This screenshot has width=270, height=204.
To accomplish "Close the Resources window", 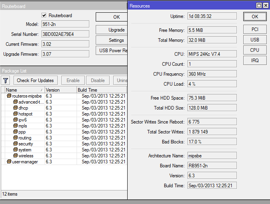I will pyautogui.click(x=266, y=6).
